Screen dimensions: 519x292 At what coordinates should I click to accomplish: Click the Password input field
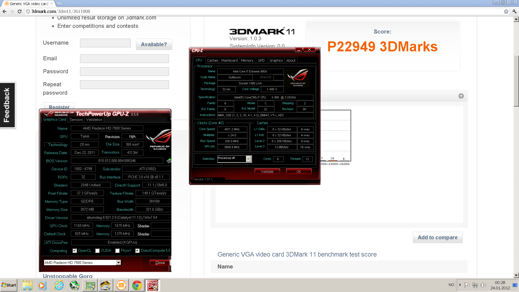(x=124, y=72)
